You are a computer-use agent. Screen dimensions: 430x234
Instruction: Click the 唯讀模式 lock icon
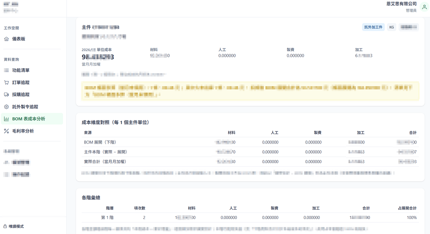(x=5, y=226)
